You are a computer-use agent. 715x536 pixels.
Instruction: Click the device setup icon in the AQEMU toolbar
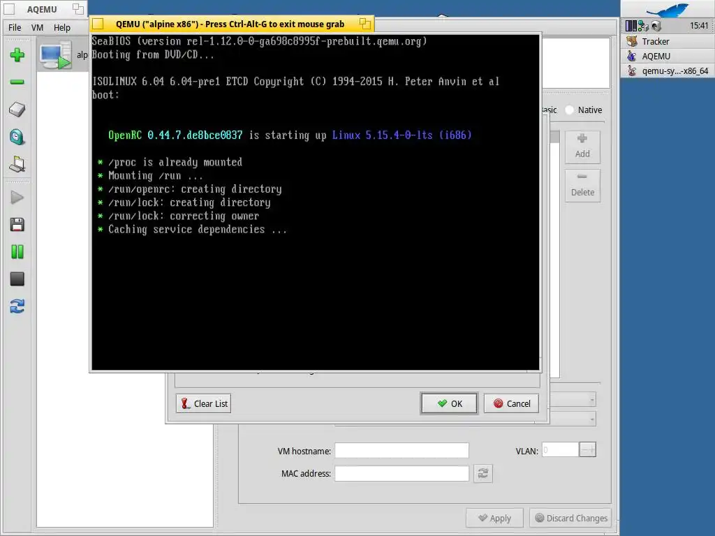(x=17, y=164)
